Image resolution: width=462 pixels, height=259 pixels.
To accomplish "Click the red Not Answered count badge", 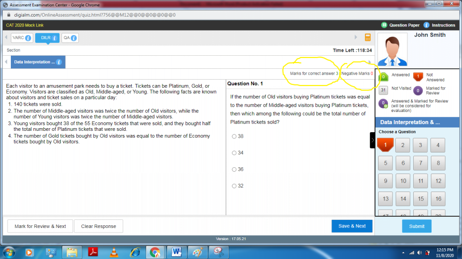I will point(418,76).
